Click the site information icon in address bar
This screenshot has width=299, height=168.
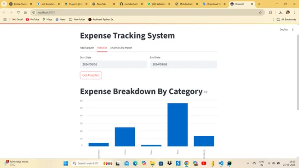click(34, 12)
